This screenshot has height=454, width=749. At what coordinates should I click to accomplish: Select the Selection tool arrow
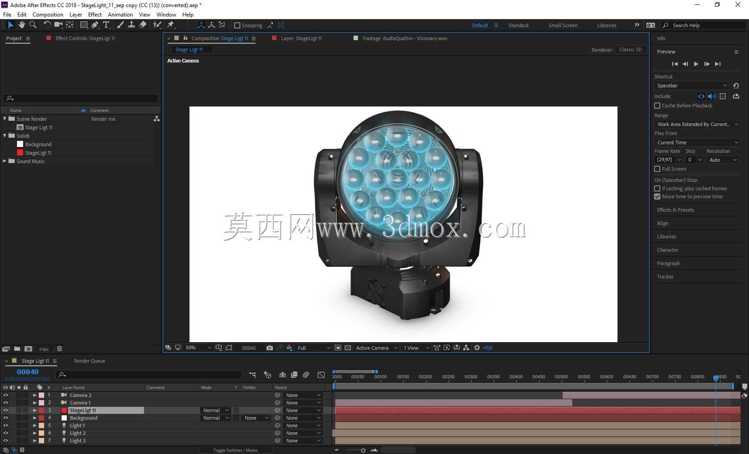point(11,25)
